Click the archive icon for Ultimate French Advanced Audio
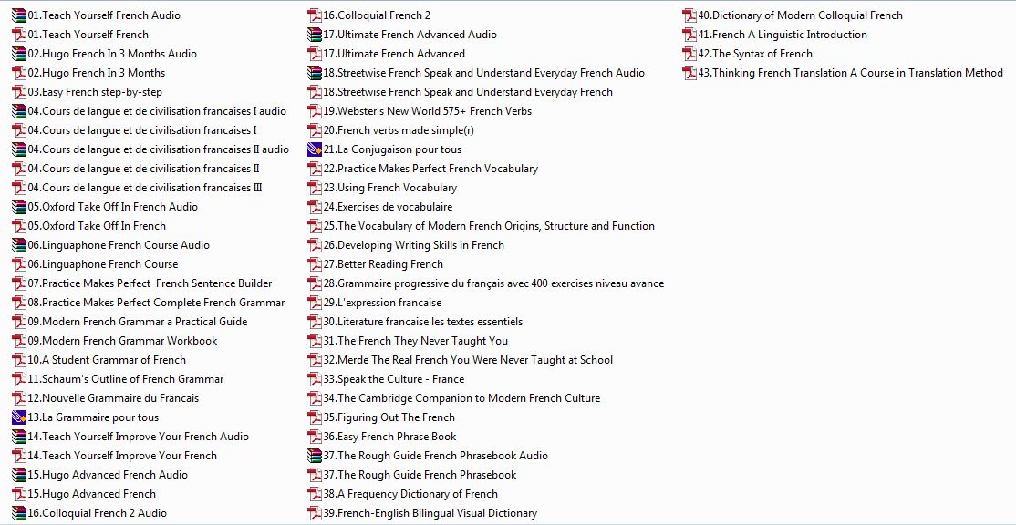 (x=316, y=35)
